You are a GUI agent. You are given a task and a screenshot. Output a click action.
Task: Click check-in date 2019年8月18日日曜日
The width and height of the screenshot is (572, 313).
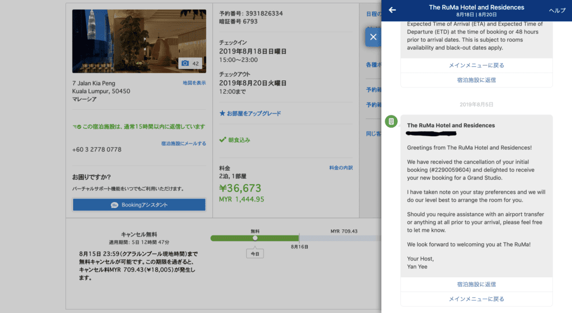tap(253, 51)
